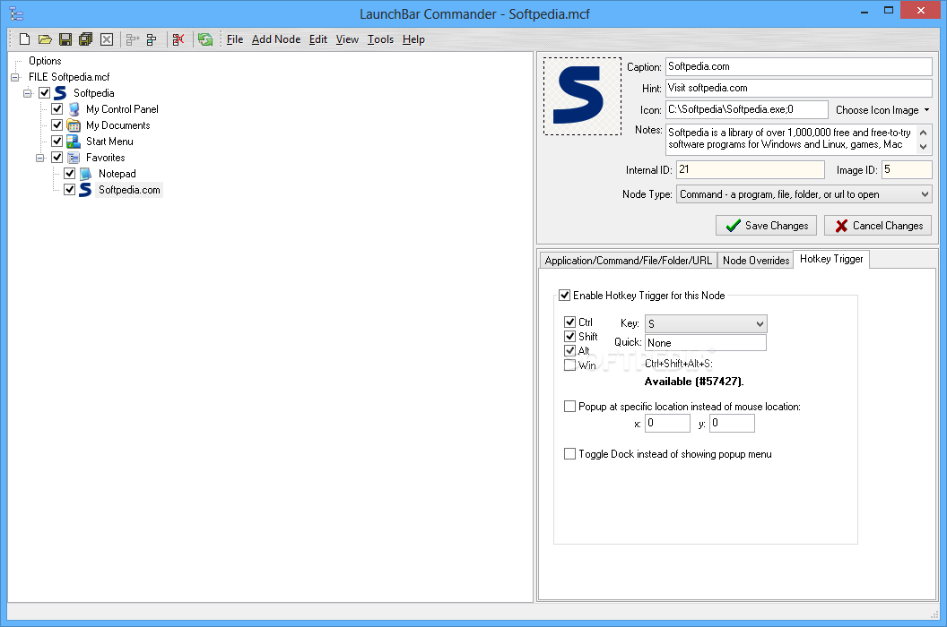
Task: Click into the Caption input field
Action: click(x=798, y=66)
